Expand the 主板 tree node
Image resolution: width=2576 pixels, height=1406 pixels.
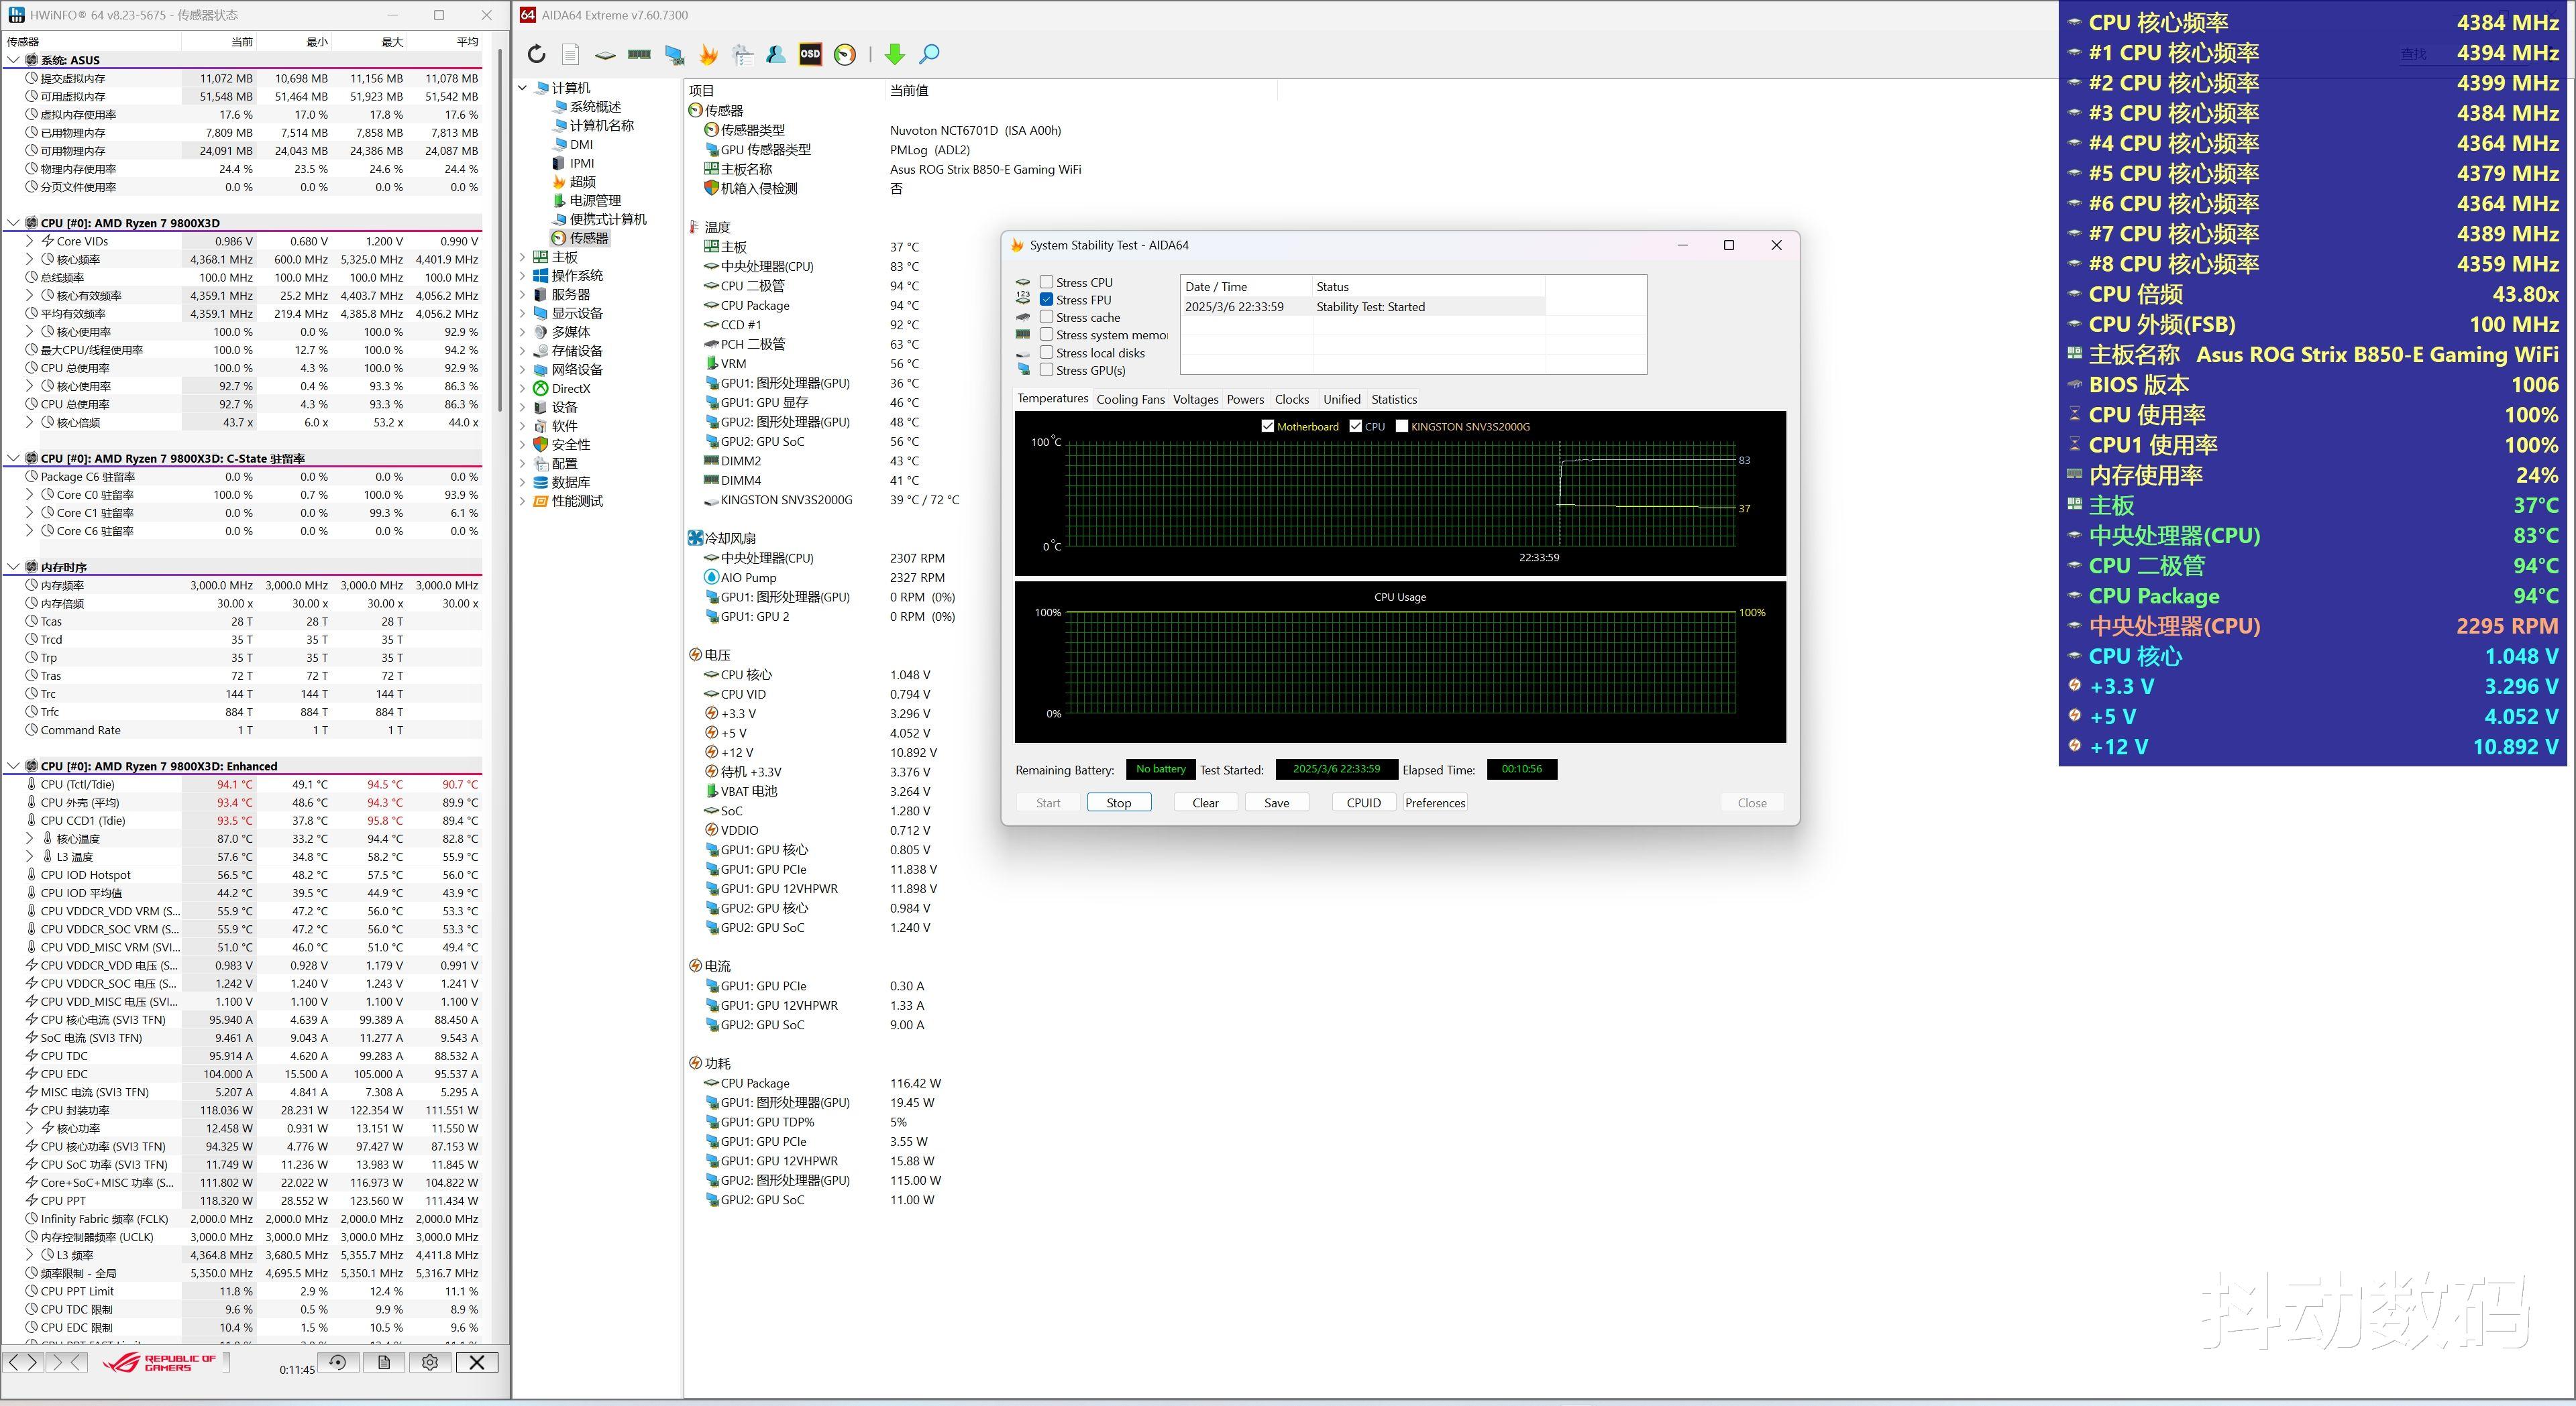point(523,257)
